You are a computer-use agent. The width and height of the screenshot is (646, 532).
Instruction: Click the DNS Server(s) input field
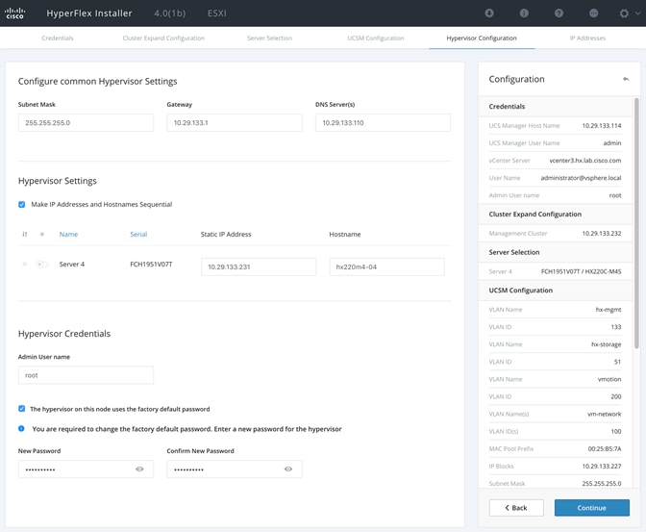(383, 123)
